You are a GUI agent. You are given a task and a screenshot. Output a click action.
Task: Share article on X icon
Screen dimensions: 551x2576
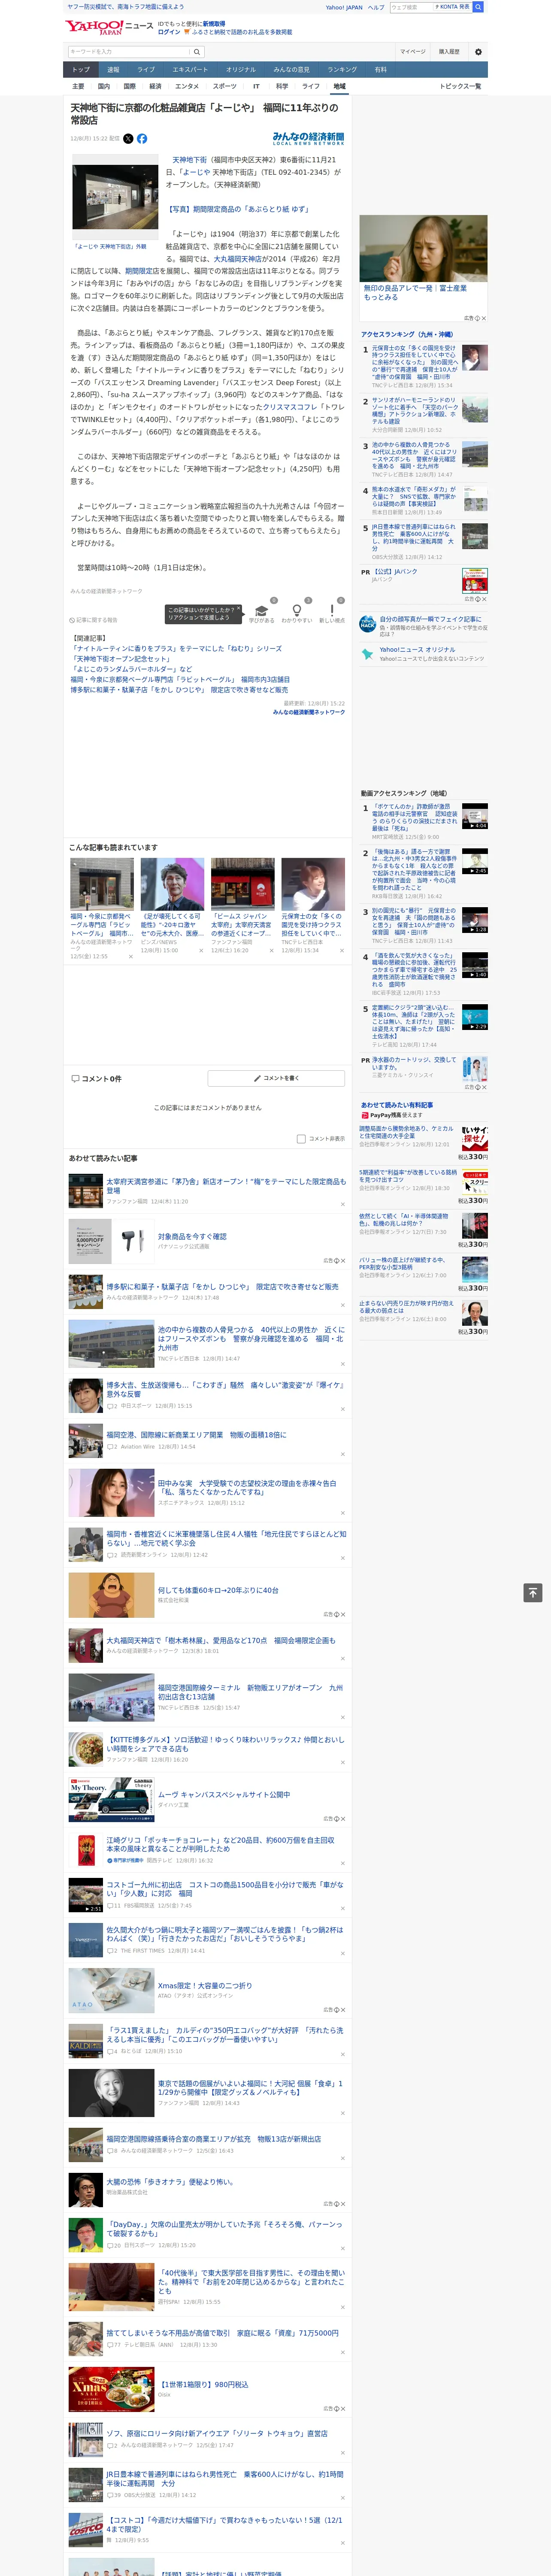coord(128,139)
